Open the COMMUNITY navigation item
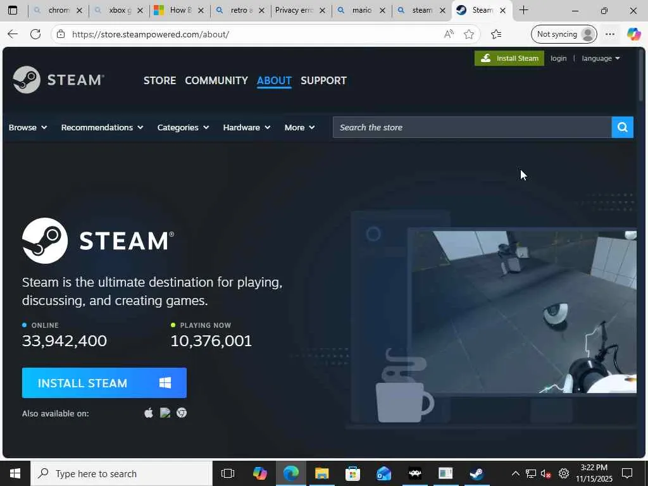This screenshot has height=486, width=648. [216, 80]
